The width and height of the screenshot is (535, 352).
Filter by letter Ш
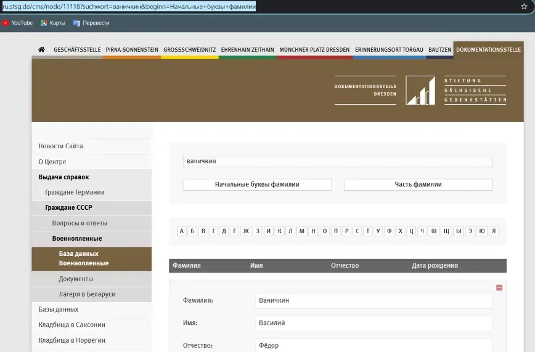tap(434, 231)
